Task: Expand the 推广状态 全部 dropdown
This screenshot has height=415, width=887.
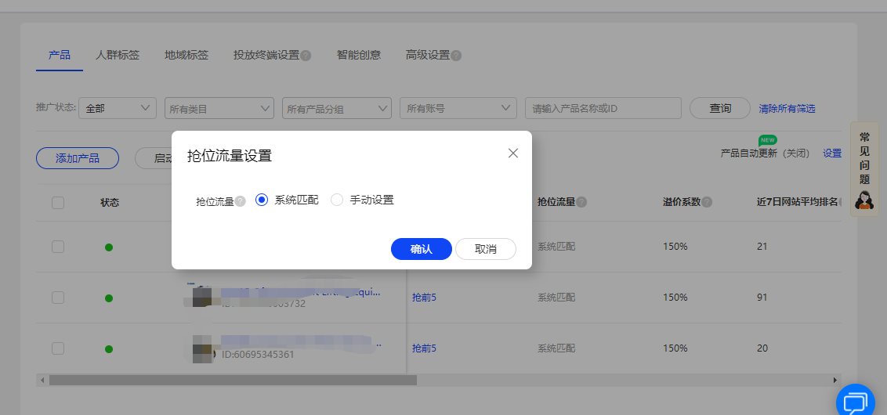Action: 117,108
